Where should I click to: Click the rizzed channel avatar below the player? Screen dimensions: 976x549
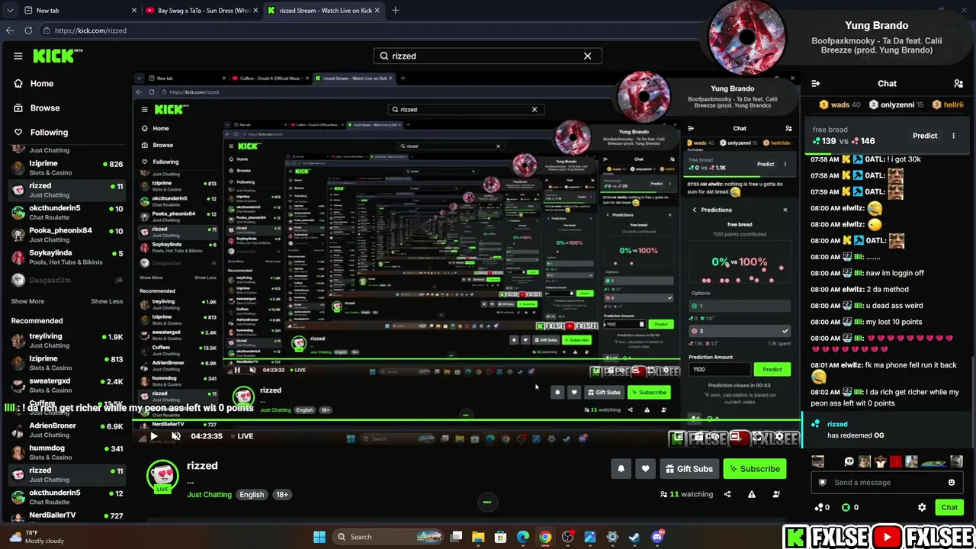point(162,474)
